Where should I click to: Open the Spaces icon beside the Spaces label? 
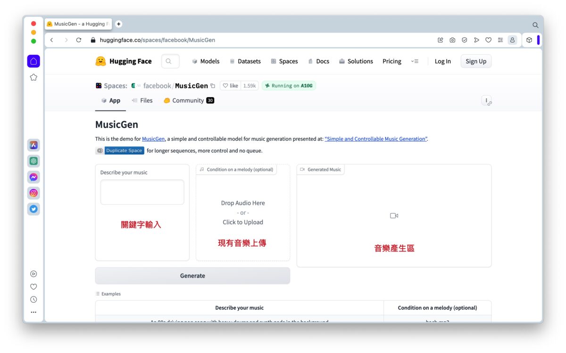pos(99,86)
